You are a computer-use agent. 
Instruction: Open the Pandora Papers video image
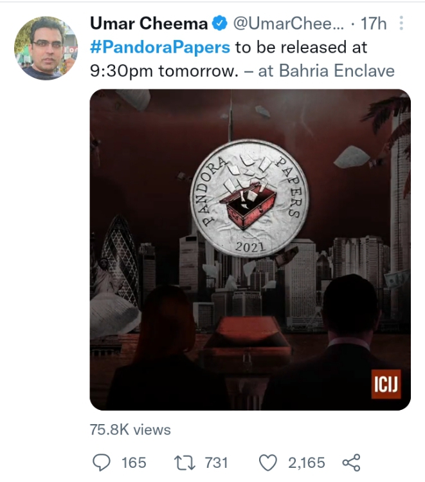click(250, 250)
